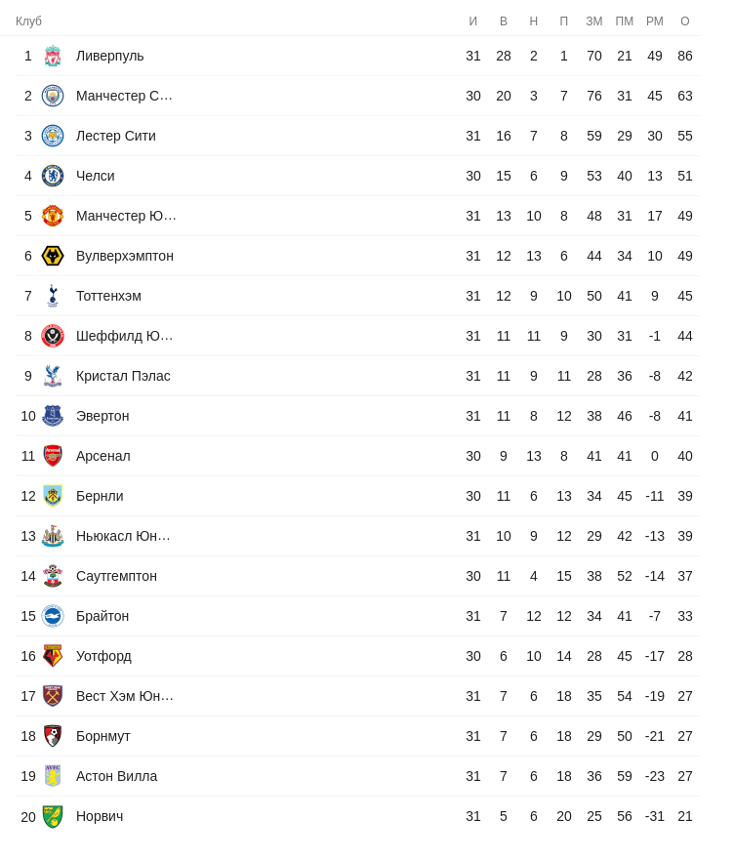Click the ЗМ goals scored header
Image resolution: width=734 pixels, height=859 pixels.
(x=594, y=21)
